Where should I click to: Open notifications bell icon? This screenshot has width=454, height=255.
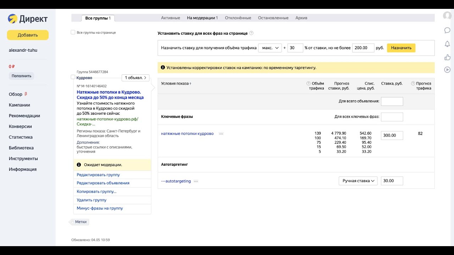coord(447,44)
